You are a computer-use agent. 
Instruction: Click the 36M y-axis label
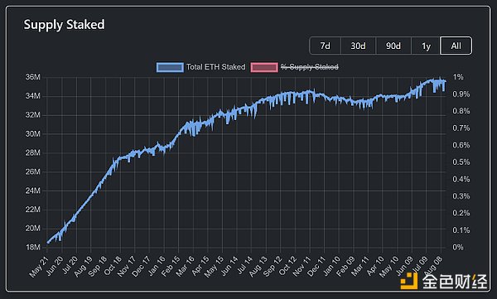[32, 77]
